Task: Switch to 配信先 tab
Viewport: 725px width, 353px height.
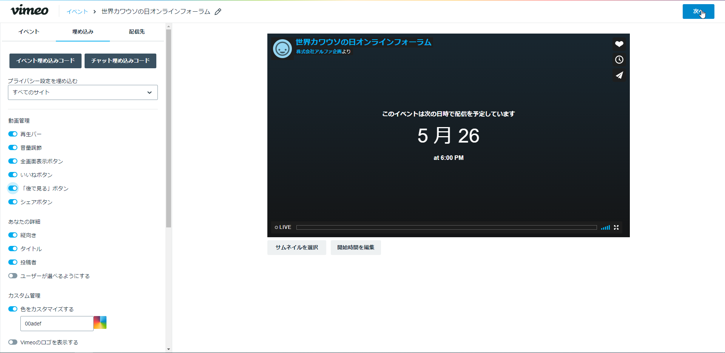Action: tap(137, 32)
